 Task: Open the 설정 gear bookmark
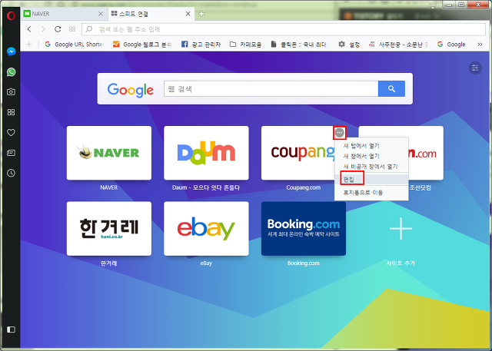click(x=349, y=45)
